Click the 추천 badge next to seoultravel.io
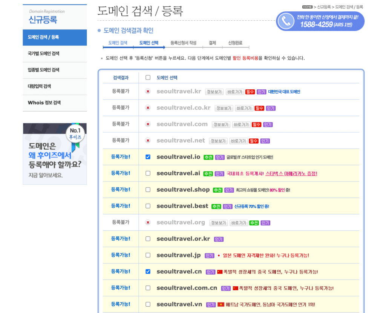 click(208, 157)
